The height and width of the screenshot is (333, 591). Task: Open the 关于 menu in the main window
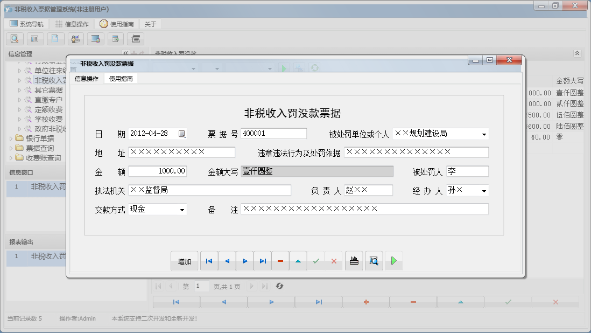pos(151,24)
